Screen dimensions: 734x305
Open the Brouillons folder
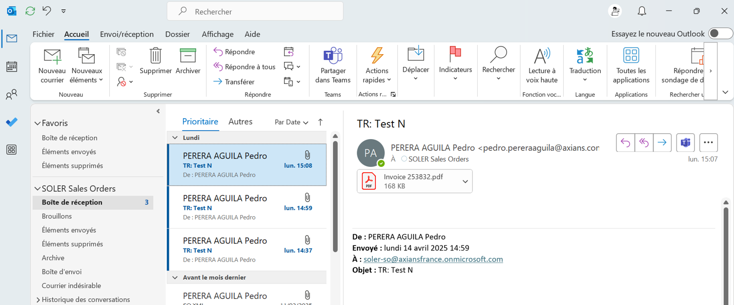[57, 216]
